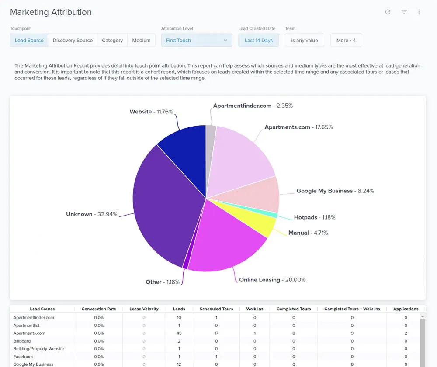The height and width of the screenshot is (367, 437).
Task: Open the Team 'is any value' filter
Action: pos(305,40)
